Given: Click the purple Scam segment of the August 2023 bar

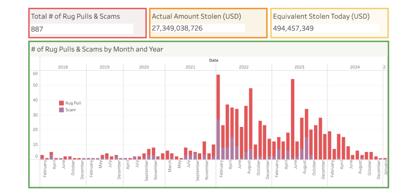Looking at the screenshot, I should pyautogui.click(x=306, y=148).
